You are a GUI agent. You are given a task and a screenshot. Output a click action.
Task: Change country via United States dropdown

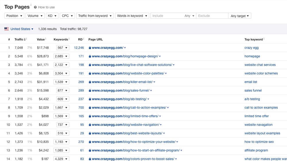(x=22, y=29)
